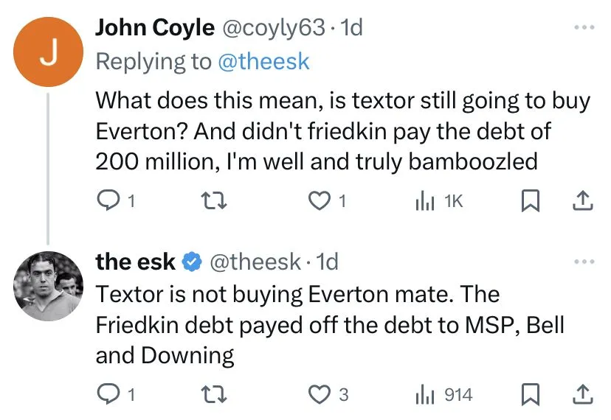The height and width of the screenshot is (420, 611).
Task: Open John Coyle's profile name
Action: tap(153, 27)
